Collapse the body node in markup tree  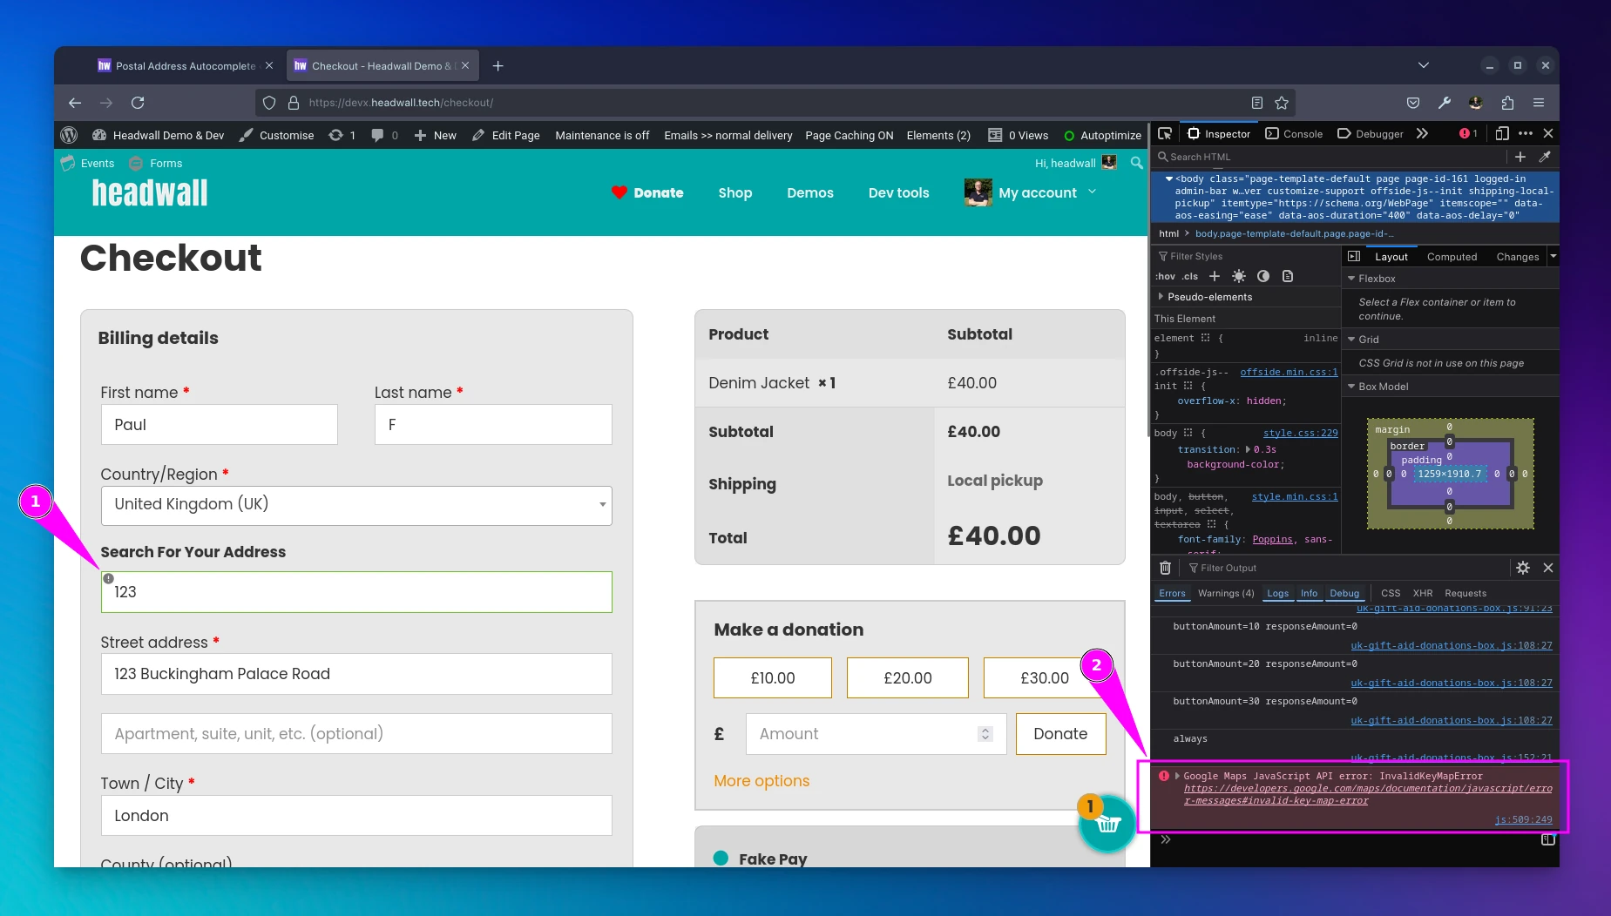coord(1169,178)
